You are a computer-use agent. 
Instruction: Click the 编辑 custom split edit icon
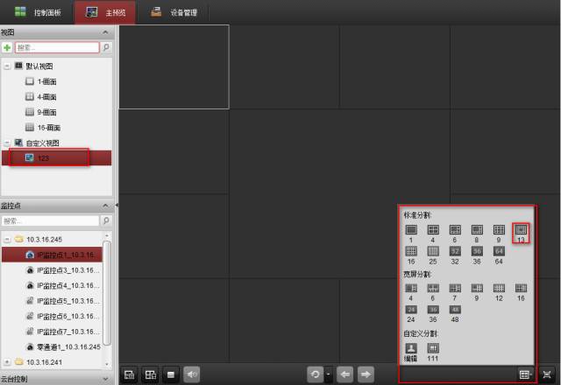pyautogui.click(x=410, y=348)
